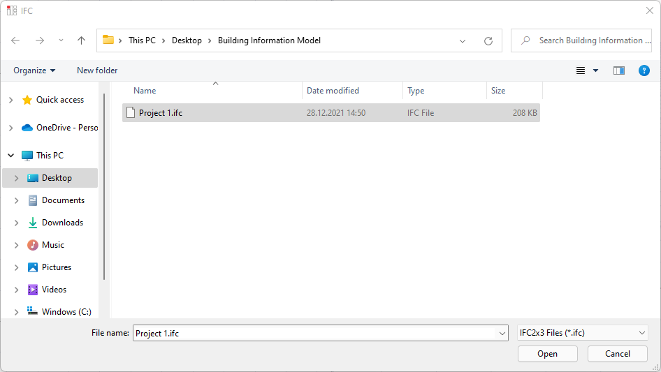The image size is (661, 372).
Task: Expand Pictures tree node
Action: 17,267
